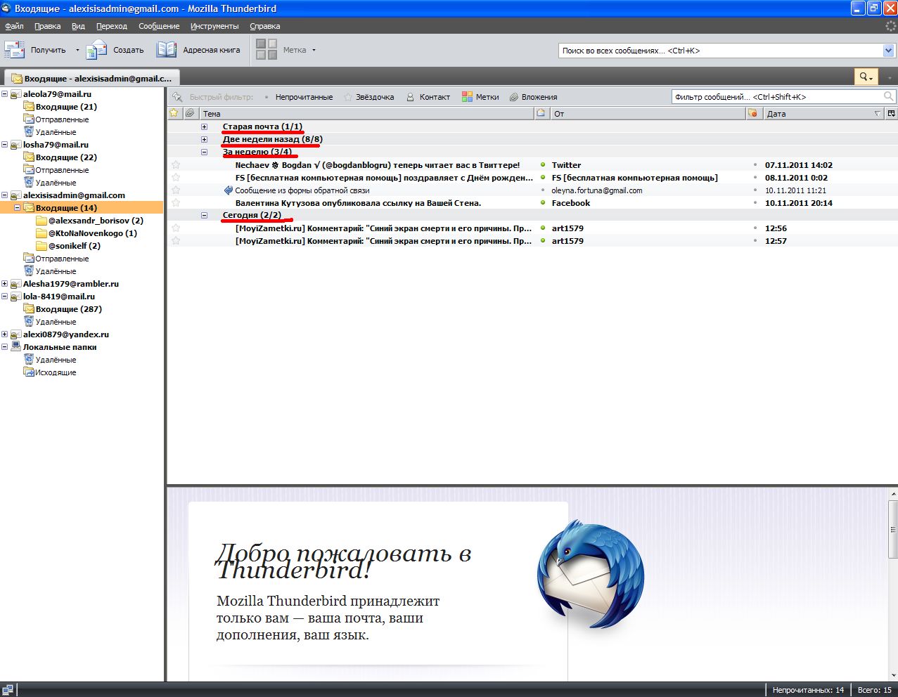The height and width of the screenshot is (697, 898).
Task: Open the Справка menu
Action: 265,26
